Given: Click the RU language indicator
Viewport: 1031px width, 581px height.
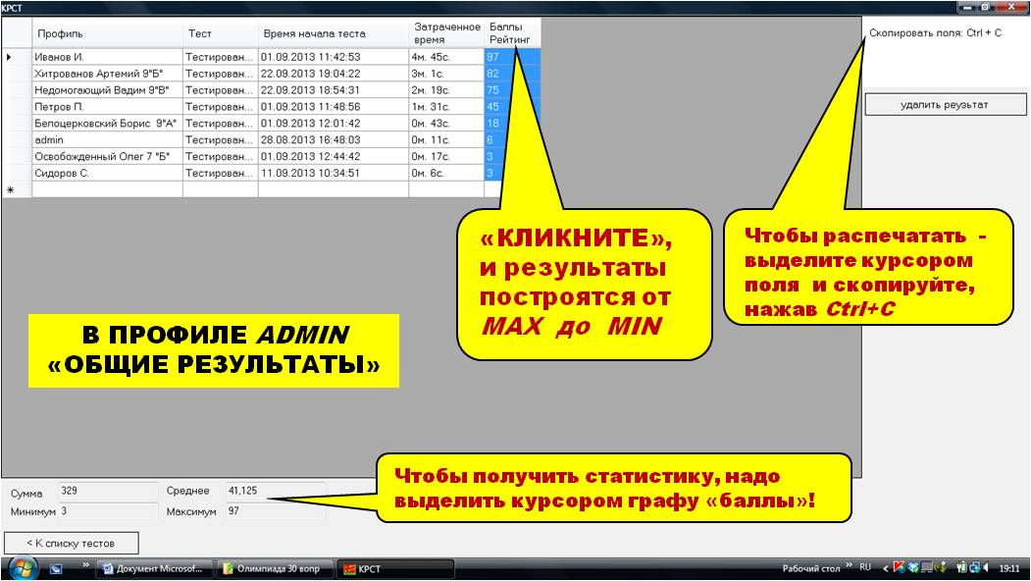Looking at the screenshot, I should [x=867, y=567].
